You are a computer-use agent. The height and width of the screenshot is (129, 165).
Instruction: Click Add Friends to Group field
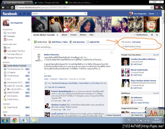point(139,46)
